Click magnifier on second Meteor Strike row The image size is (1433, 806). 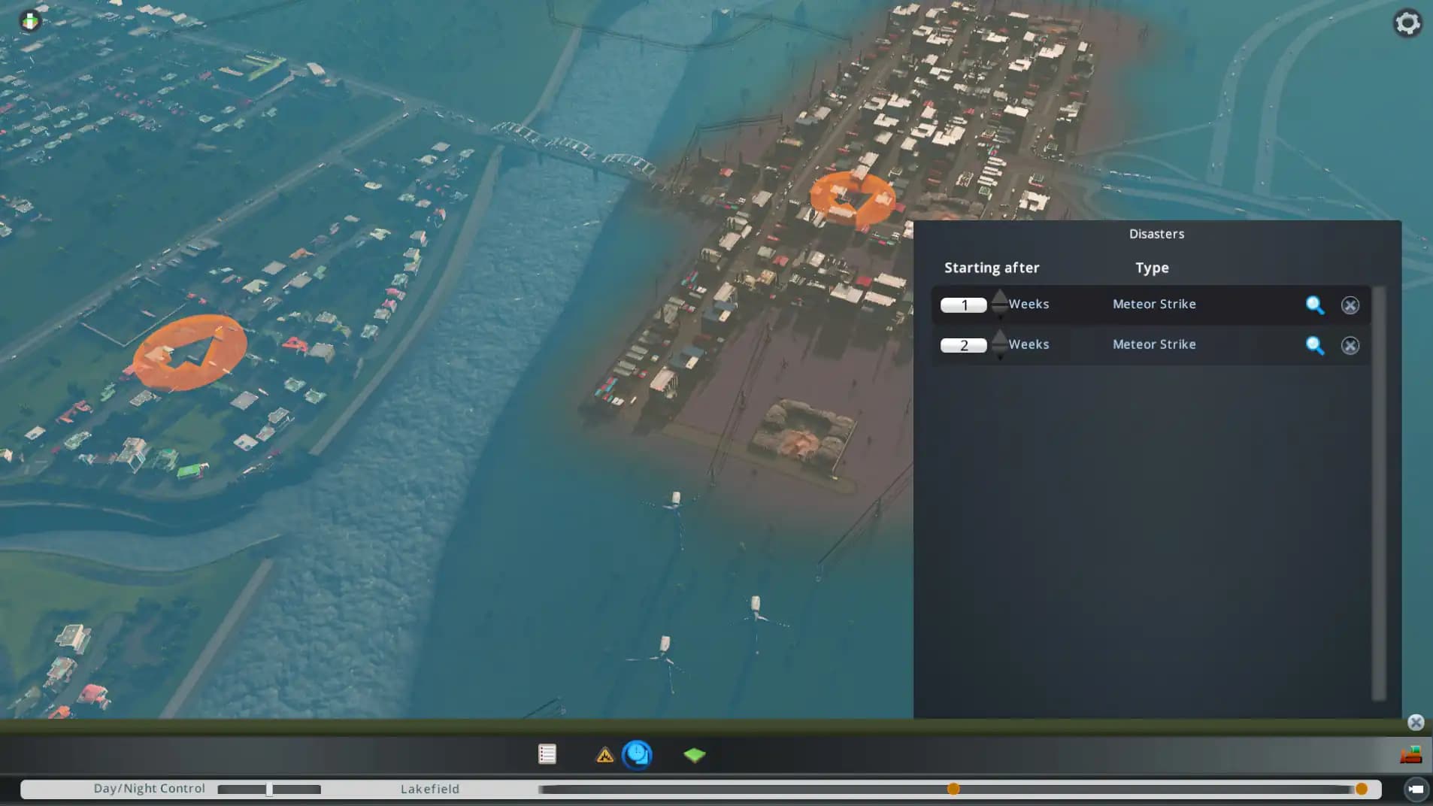(x=1314, y=345)
